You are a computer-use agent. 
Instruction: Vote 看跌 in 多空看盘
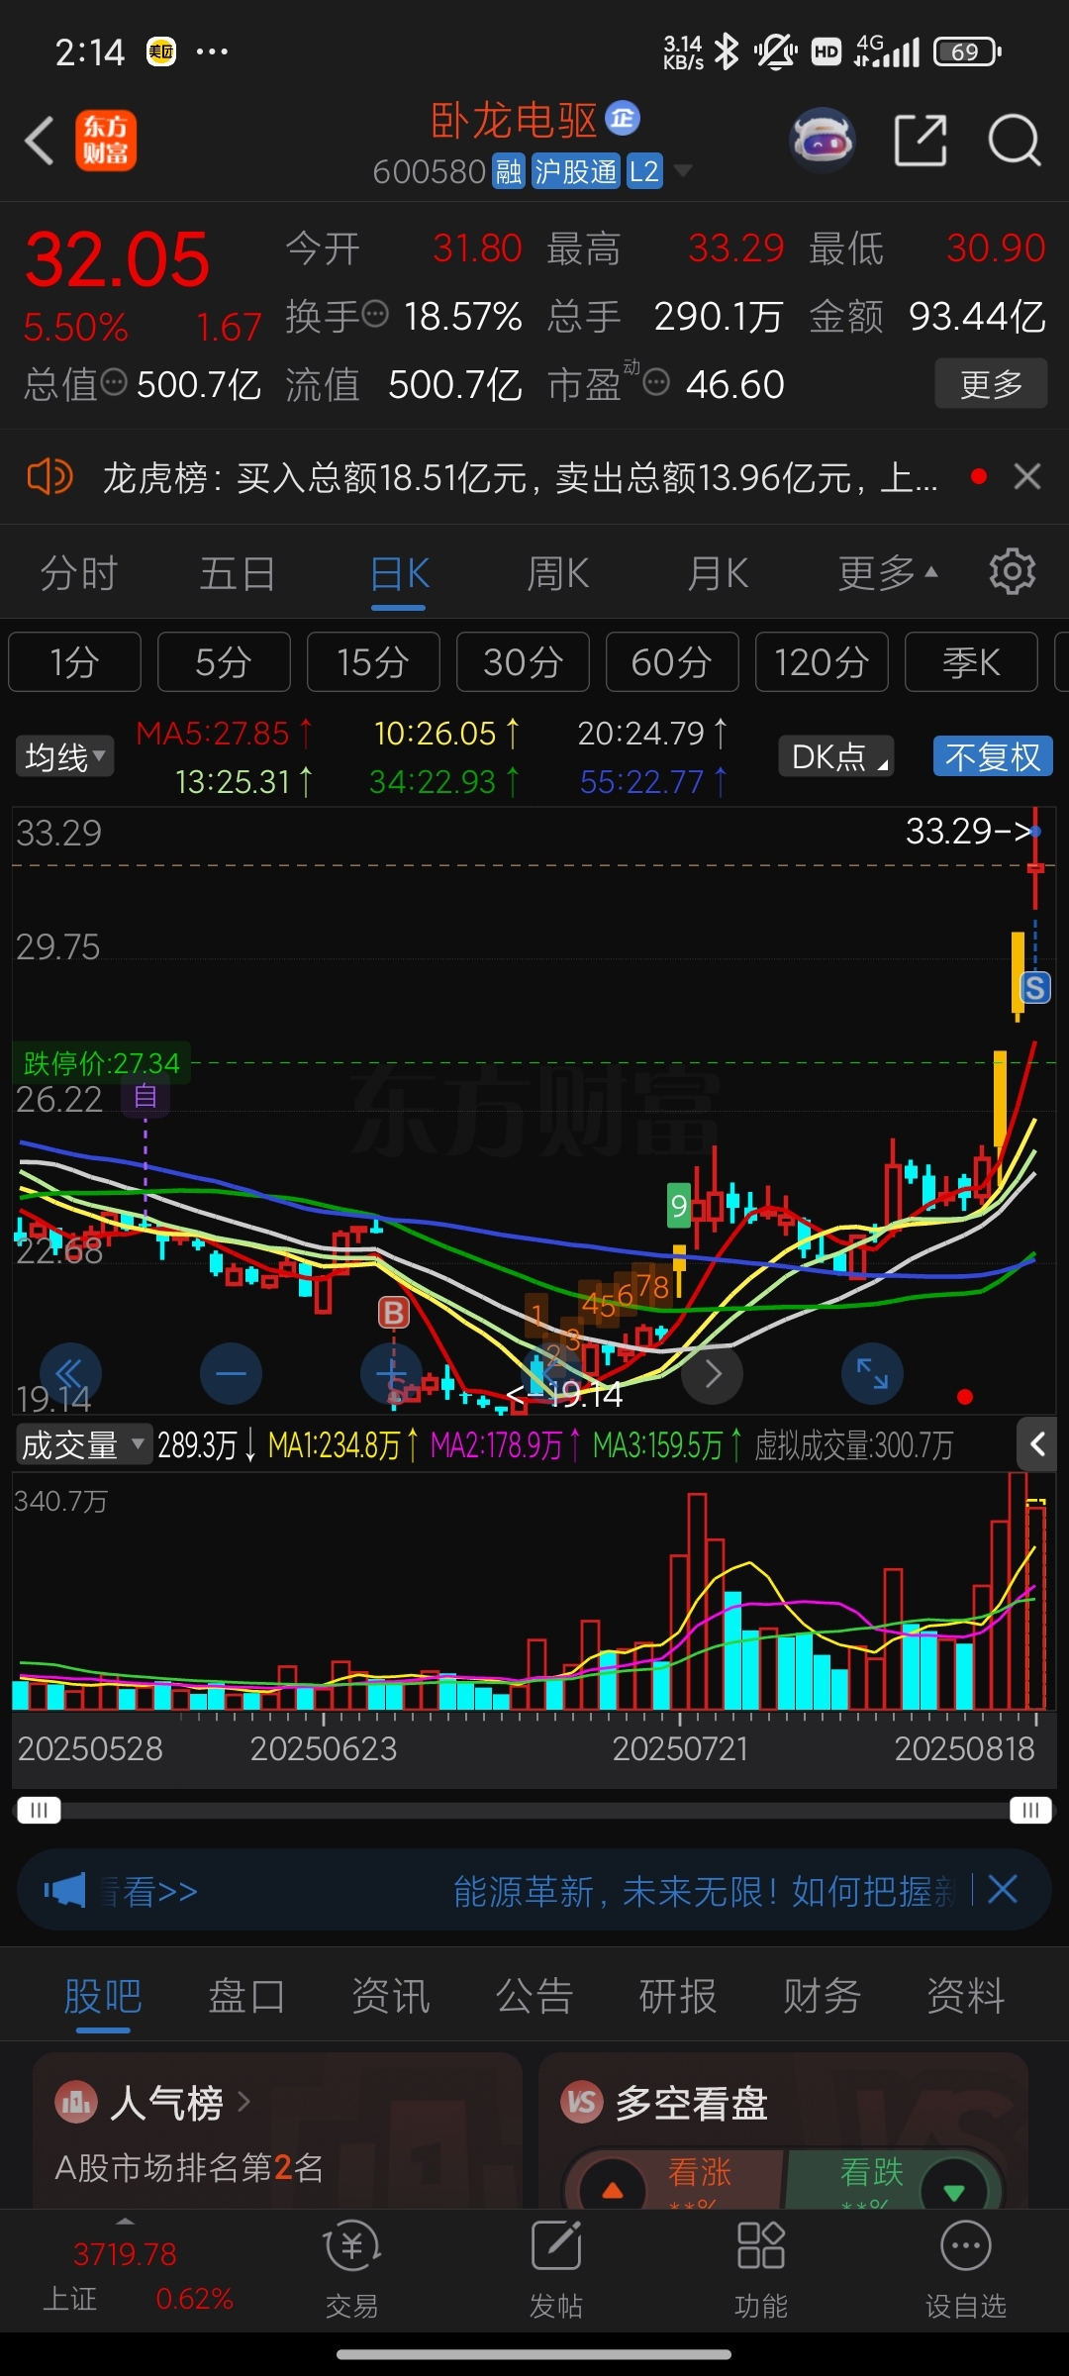point(894,2178)
